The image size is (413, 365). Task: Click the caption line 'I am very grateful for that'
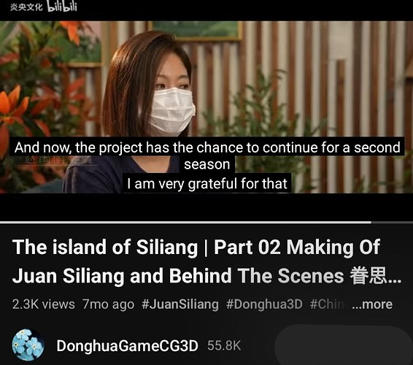[x=207, y=183]
